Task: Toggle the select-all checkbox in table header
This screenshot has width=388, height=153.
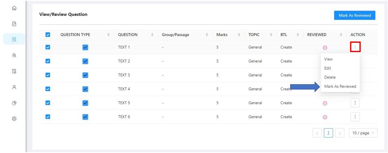Action: pos(48,35)
